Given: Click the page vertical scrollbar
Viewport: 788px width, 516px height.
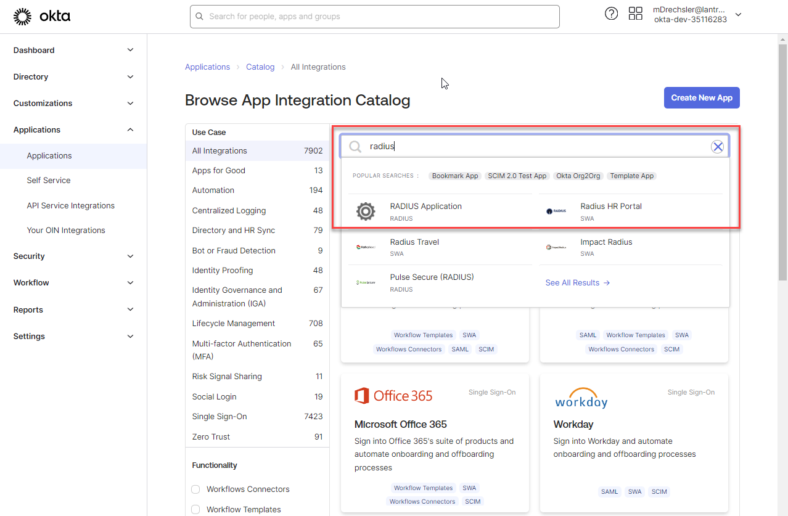Looking at the screenshot, I should (x=782, y=162).
